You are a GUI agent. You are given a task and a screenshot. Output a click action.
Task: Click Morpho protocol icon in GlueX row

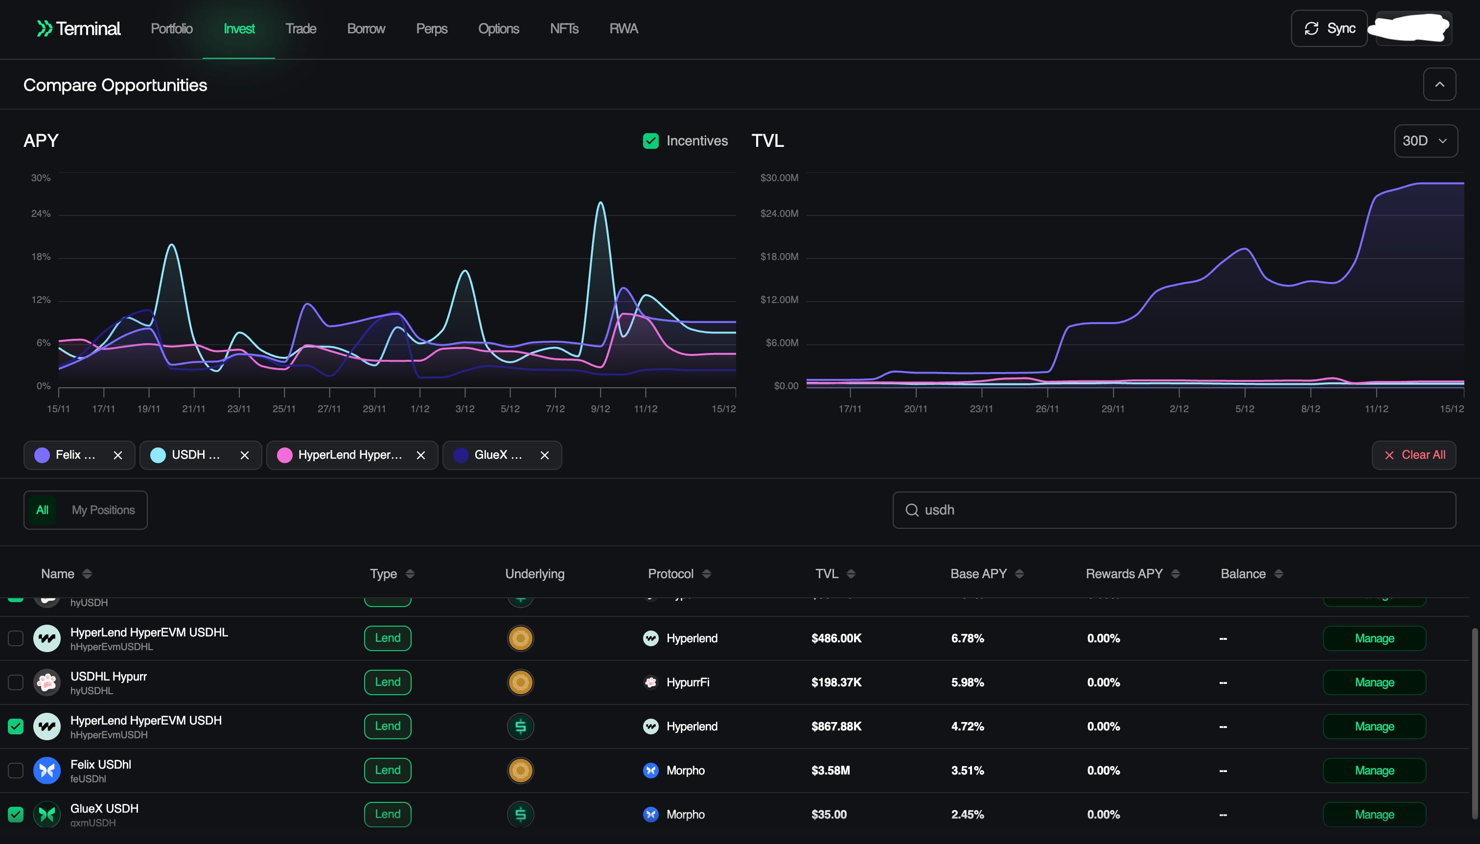651,815
